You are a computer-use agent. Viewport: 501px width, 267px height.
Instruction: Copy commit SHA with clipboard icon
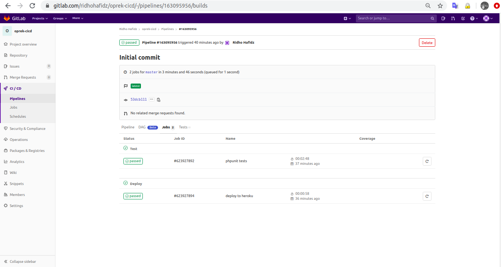click(x=158, y=100)
